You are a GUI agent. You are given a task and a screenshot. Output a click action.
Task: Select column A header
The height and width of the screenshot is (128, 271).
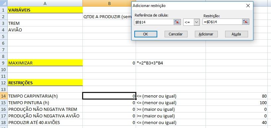(x=45, y=3)
